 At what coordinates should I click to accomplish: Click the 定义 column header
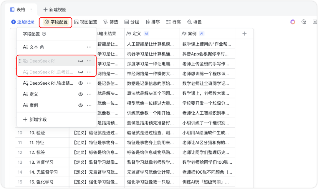[x=152, y=34]
